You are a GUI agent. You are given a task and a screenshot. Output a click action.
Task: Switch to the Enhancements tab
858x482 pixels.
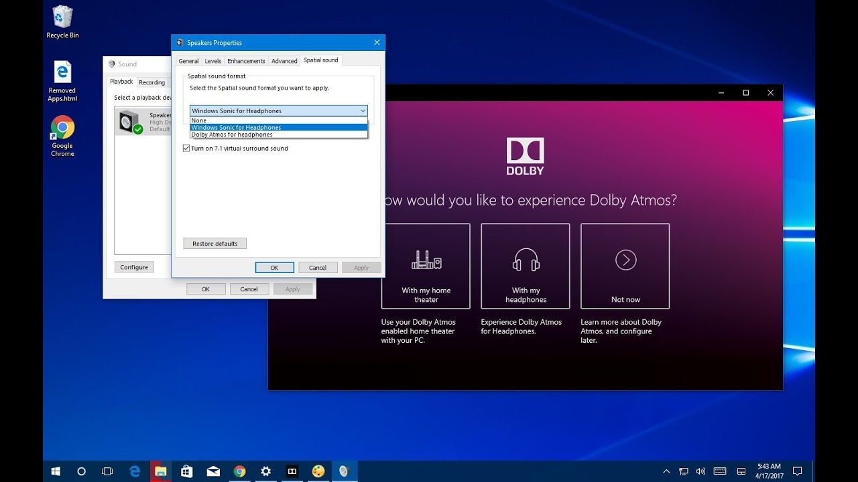[x=246, y=61]
